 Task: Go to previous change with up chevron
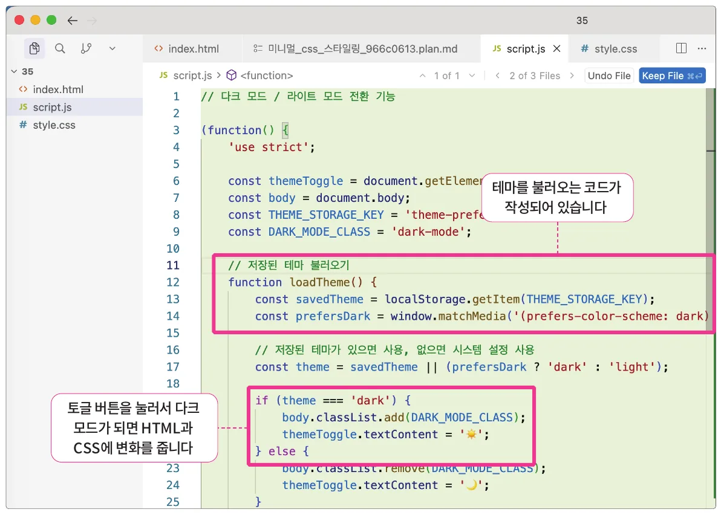[422, 76]
